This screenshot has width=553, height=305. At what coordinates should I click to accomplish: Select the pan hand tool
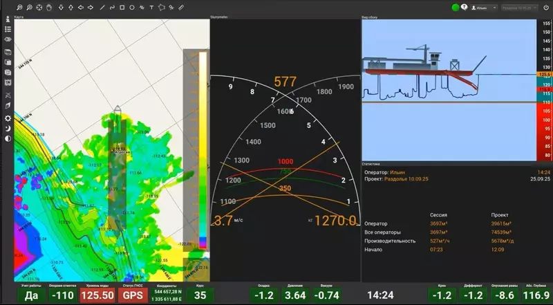[x=48, y=8]
